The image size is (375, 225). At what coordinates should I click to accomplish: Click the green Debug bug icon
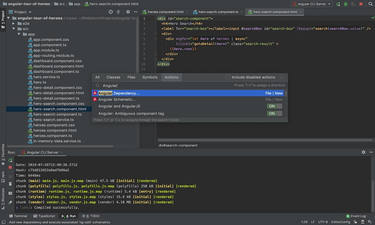(346, 4)
